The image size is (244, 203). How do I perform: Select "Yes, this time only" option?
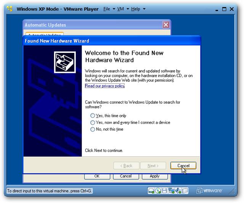[93, 116]
